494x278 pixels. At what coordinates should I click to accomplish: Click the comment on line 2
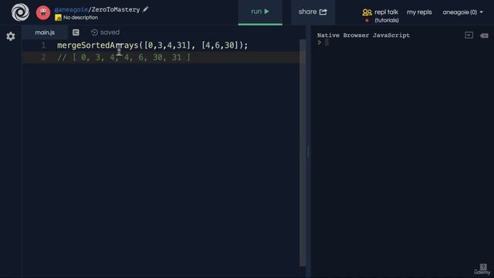click(123, 57)
